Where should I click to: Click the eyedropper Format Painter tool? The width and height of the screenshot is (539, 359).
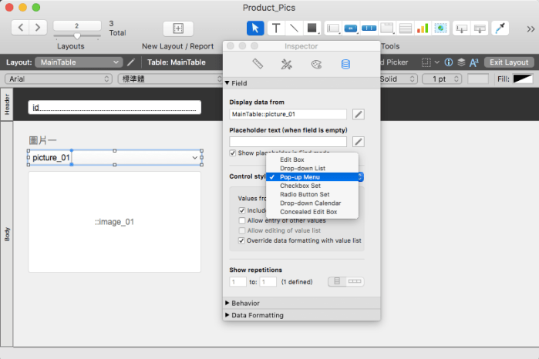pos(500,29)
